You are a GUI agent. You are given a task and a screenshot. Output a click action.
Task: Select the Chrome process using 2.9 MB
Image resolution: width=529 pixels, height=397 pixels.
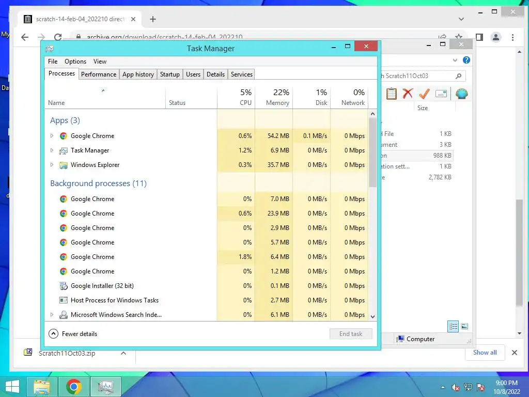(206, 228)
